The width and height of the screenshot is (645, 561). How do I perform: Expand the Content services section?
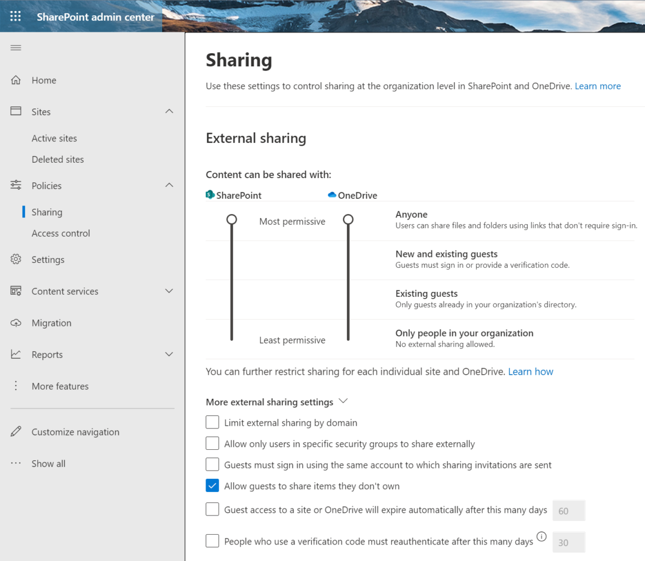(x=169, y=291)
